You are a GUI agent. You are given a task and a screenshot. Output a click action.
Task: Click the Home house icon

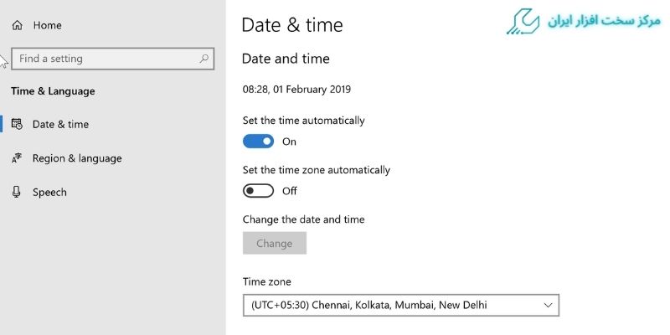pos(17,25)
